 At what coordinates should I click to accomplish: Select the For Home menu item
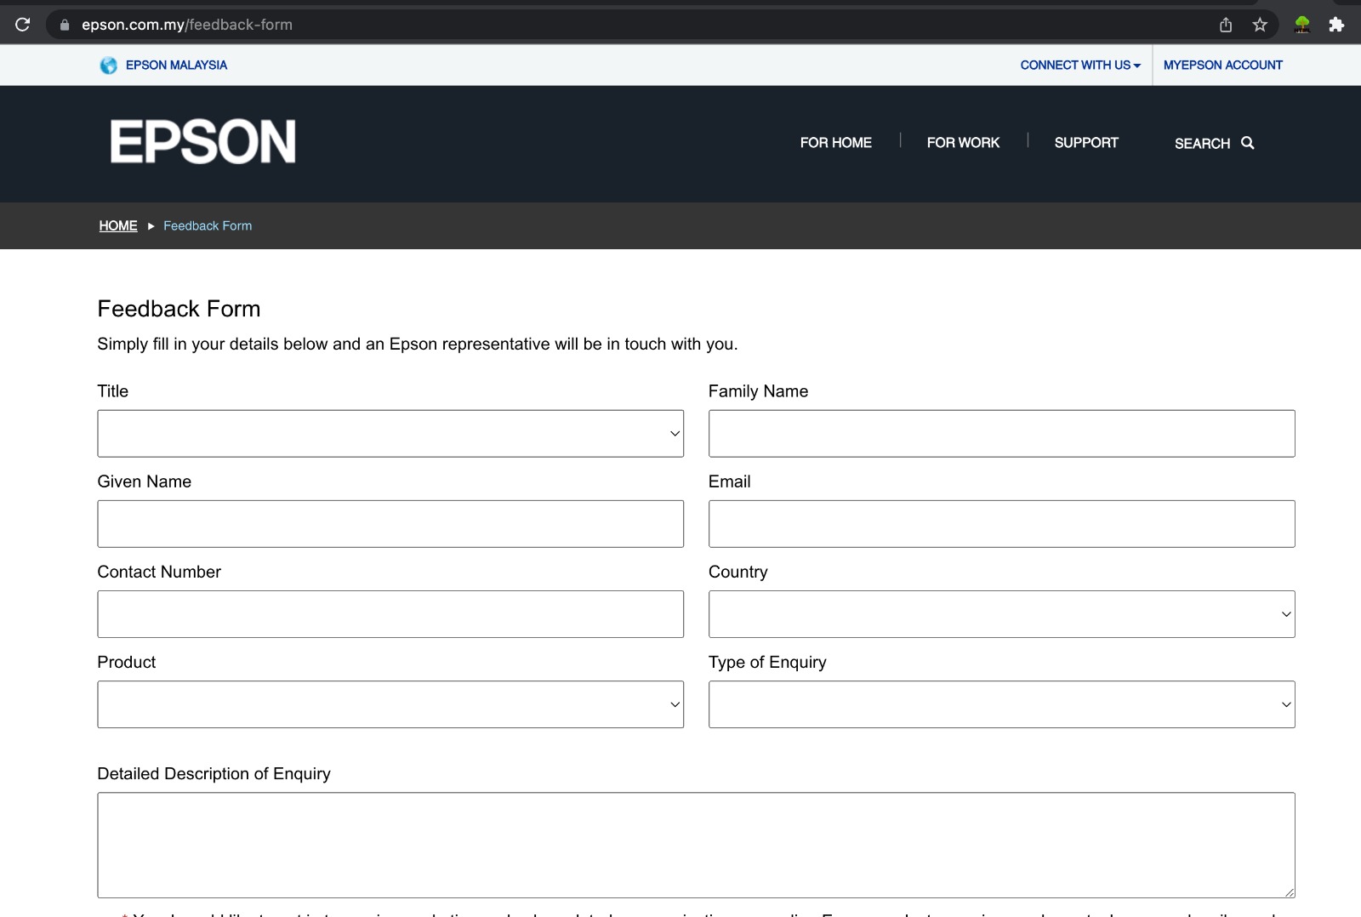point(835,142)
